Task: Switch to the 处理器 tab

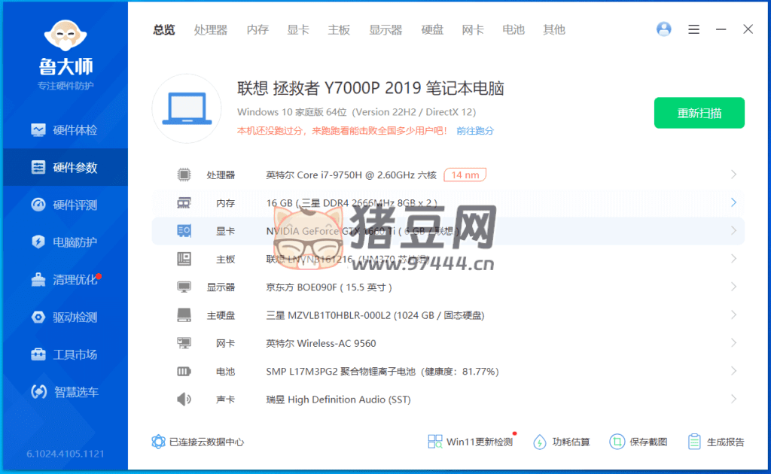Action: (x=210, y=30)
